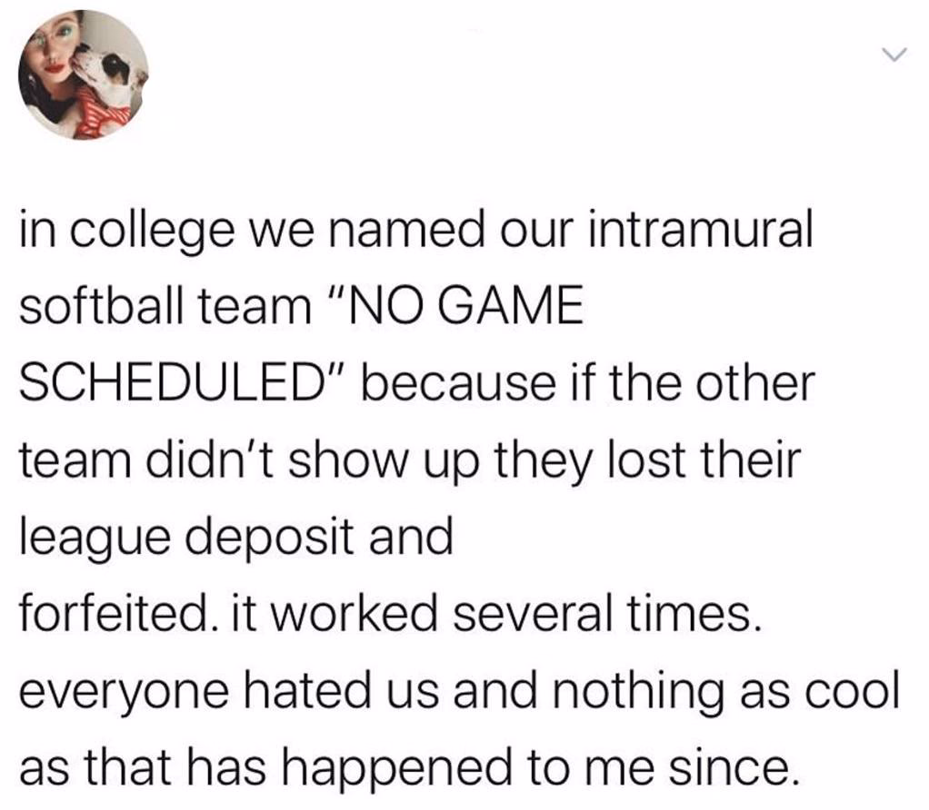Select the word "softball" in the tweet
Screen dimensions: 929x810
(102, 306)
